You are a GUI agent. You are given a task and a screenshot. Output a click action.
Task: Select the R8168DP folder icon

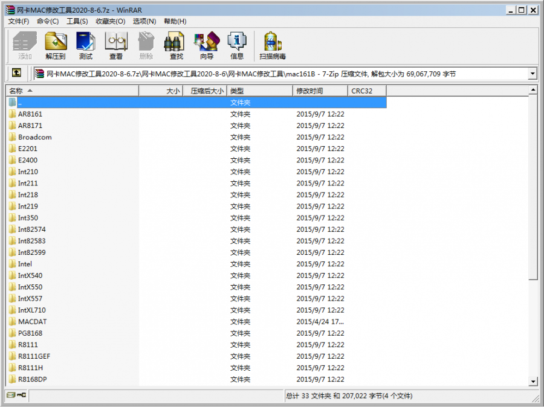pos(13,379)
